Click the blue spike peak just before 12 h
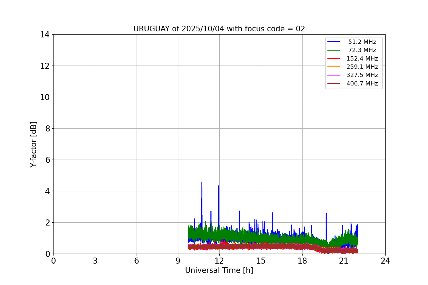The height and width of the screenshot is (285, 428). [218, 186]
